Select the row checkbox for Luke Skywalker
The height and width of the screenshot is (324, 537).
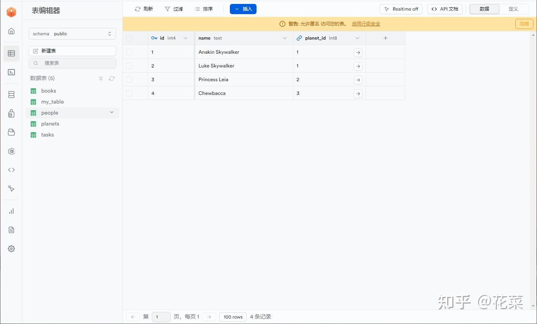[129, 66]
